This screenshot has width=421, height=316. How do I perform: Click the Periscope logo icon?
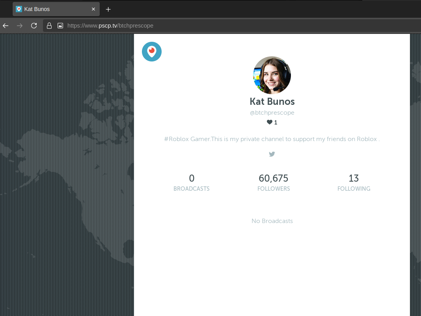(x=152, y=52)
